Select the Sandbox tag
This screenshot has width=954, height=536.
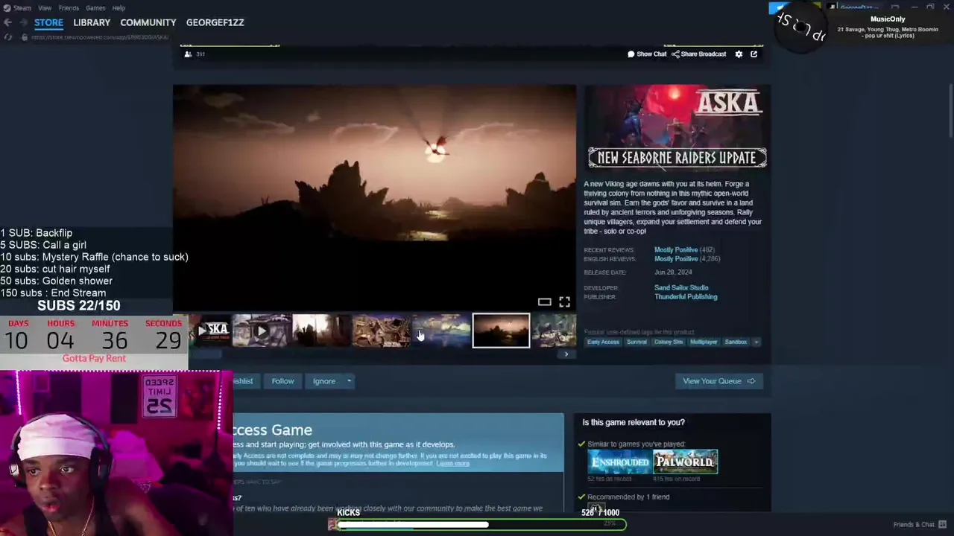(736, 342)
